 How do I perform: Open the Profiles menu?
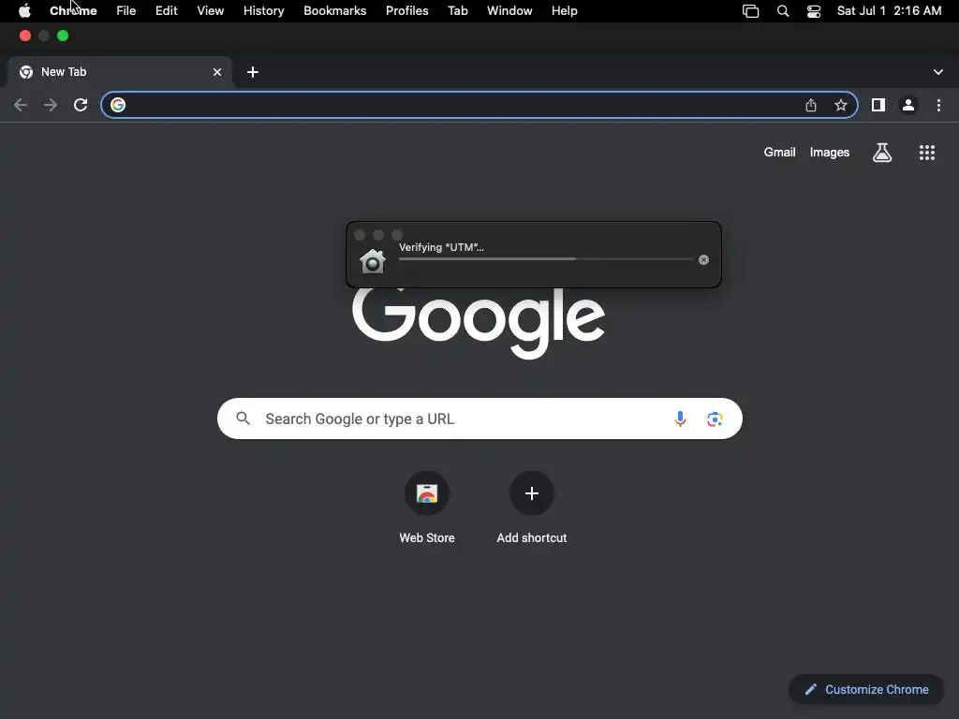point(406,11)
